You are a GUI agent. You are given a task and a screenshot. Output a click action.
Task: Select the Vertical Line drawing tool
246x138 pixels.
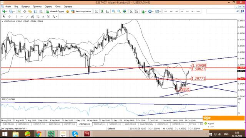(16, 16)
